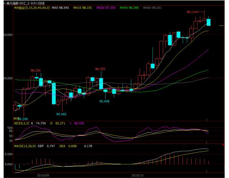Select the MA10 98.191 value
229x178 pixels.
click(83, 8)
